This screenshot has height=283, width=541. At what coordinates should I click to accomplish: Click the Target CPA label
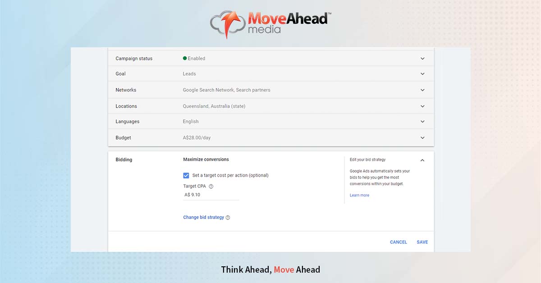click(194, 186)
